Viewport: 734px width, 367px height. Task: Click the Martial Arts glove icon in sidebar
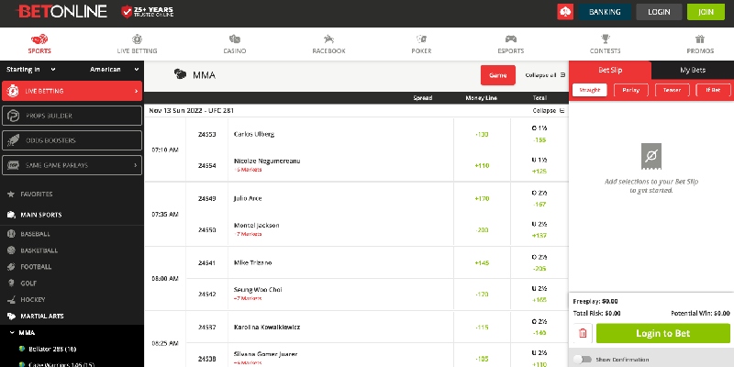pos(11,316)
